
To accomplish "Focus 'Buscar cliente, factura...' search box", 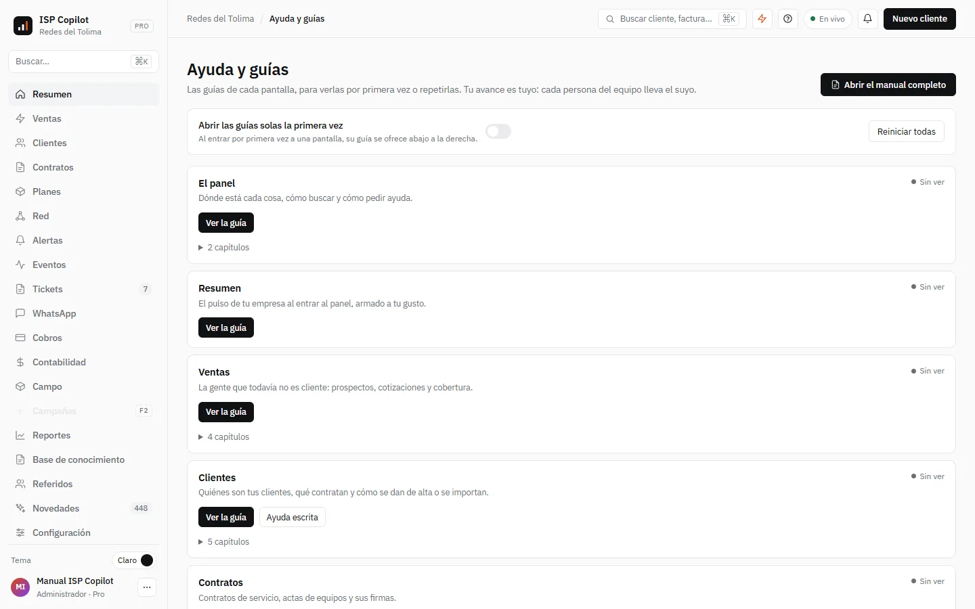I will 672,19.
